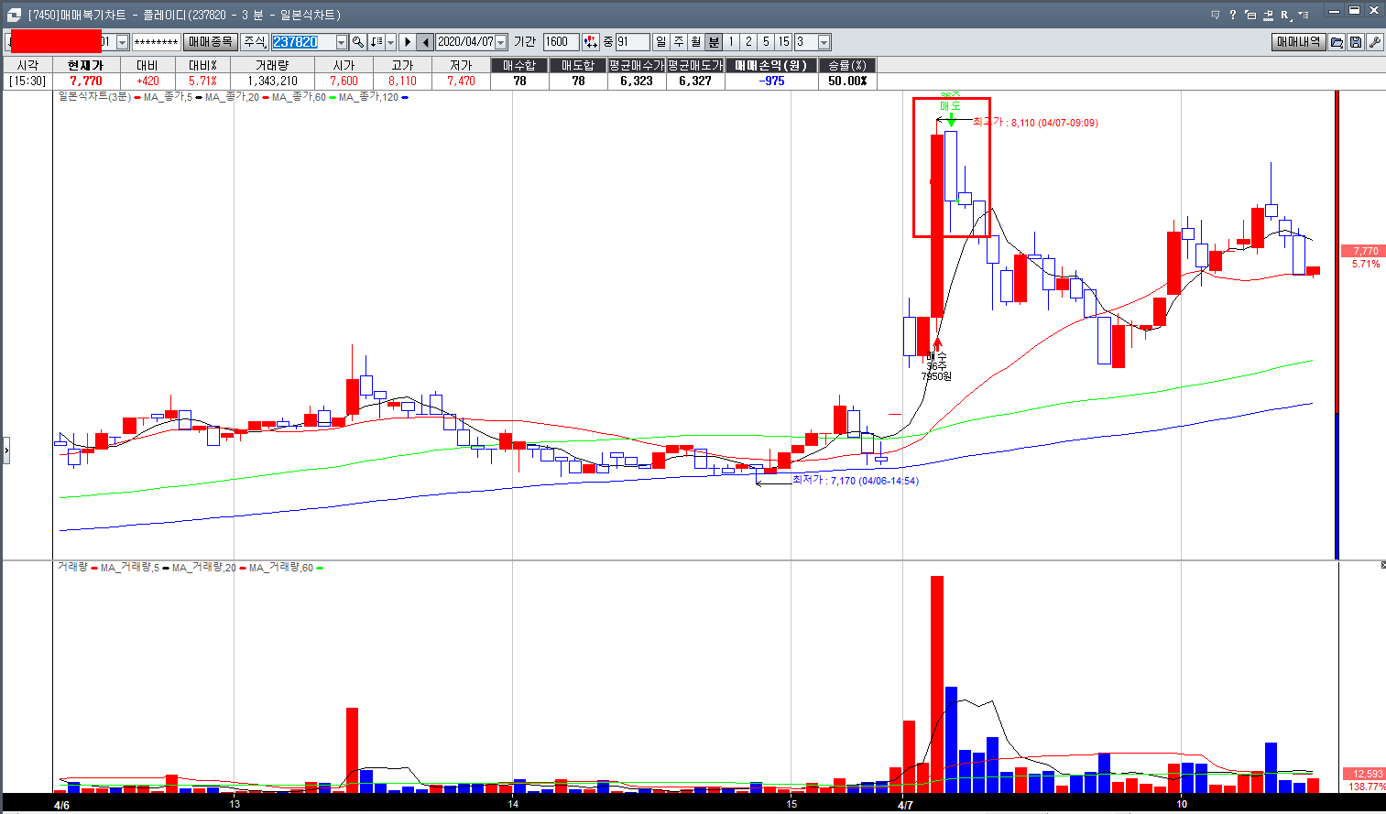Viewport: 1386px width, 814px height.
Task: Click the 12,593 volume tag on right axis
Action: coord(1365,774)
